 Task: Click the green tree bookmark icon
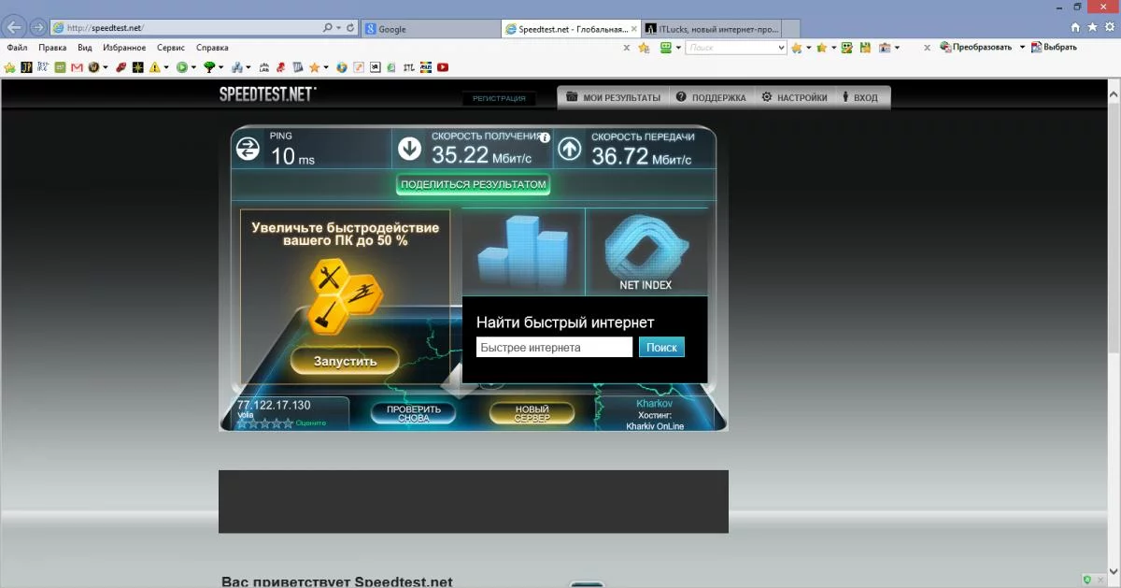pyautogui.click(x=209, y=67)
